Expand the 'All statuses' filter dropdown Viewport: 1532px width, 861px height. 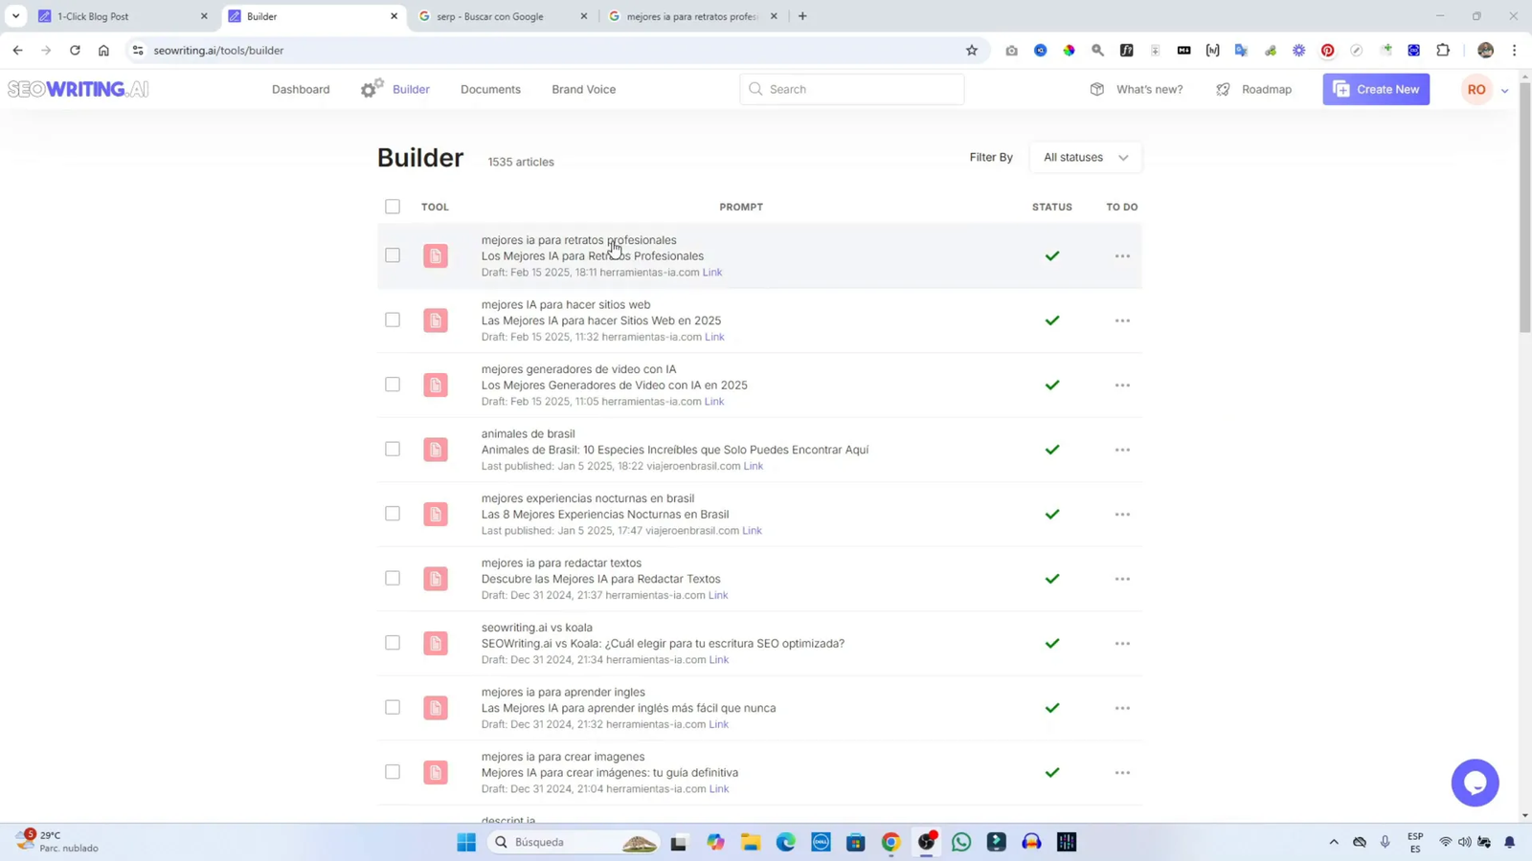pos(1085,158)
